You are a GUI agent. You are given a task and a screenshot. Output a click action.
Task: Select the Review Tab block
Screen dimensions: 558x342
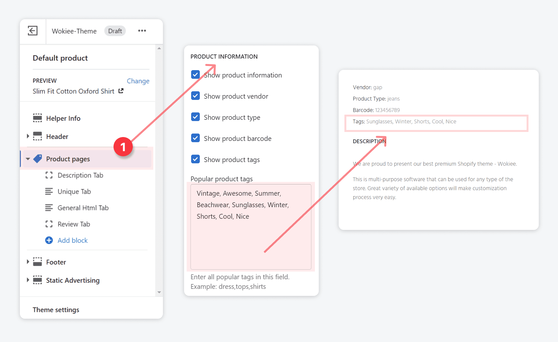coord(74,224)
